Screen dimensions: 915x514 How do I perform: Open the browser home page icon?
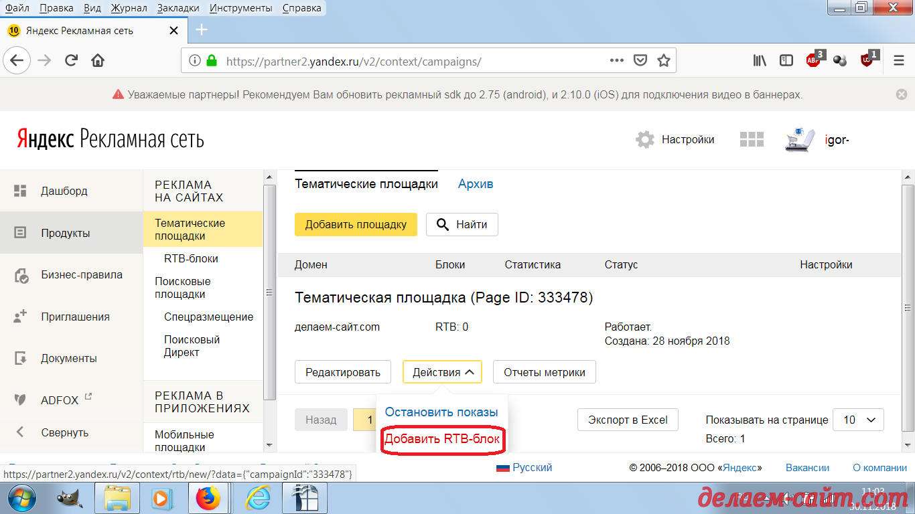pyautogui.click(x=98, y=61)
